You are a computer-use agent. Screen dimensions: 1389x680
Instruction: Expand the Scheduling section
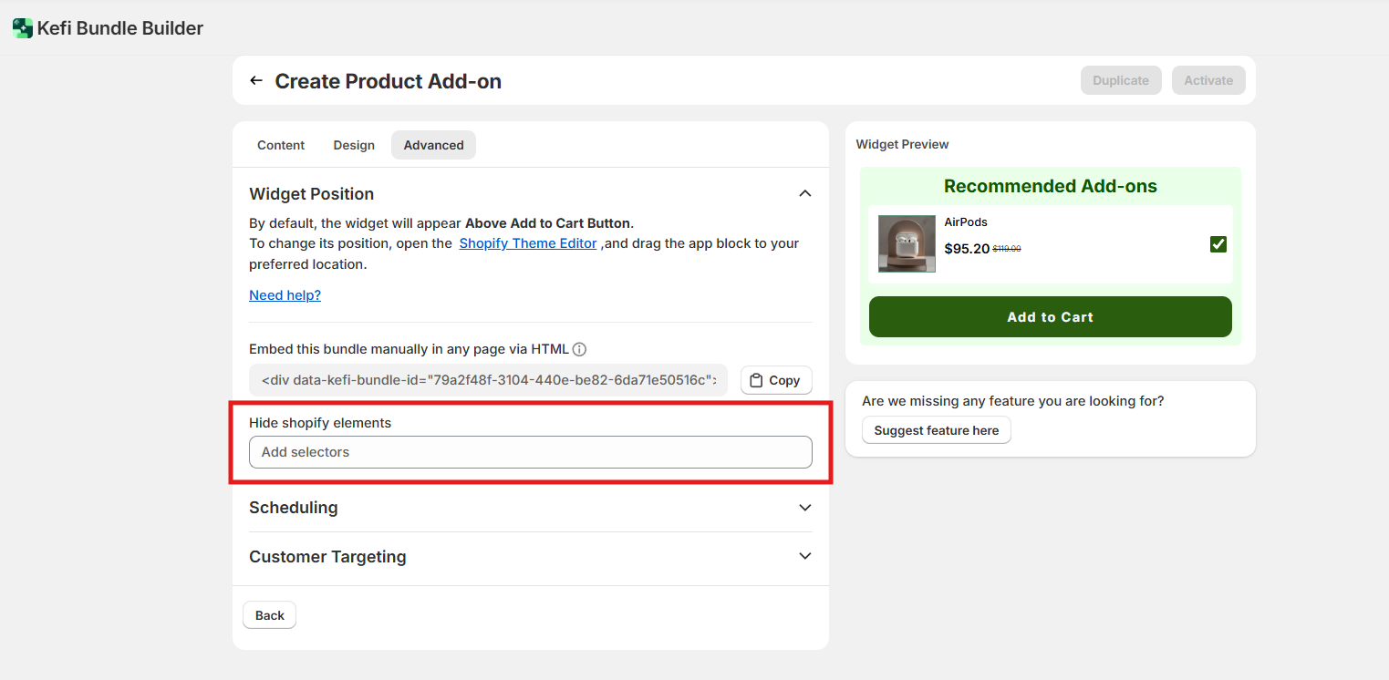pos(804,508)
